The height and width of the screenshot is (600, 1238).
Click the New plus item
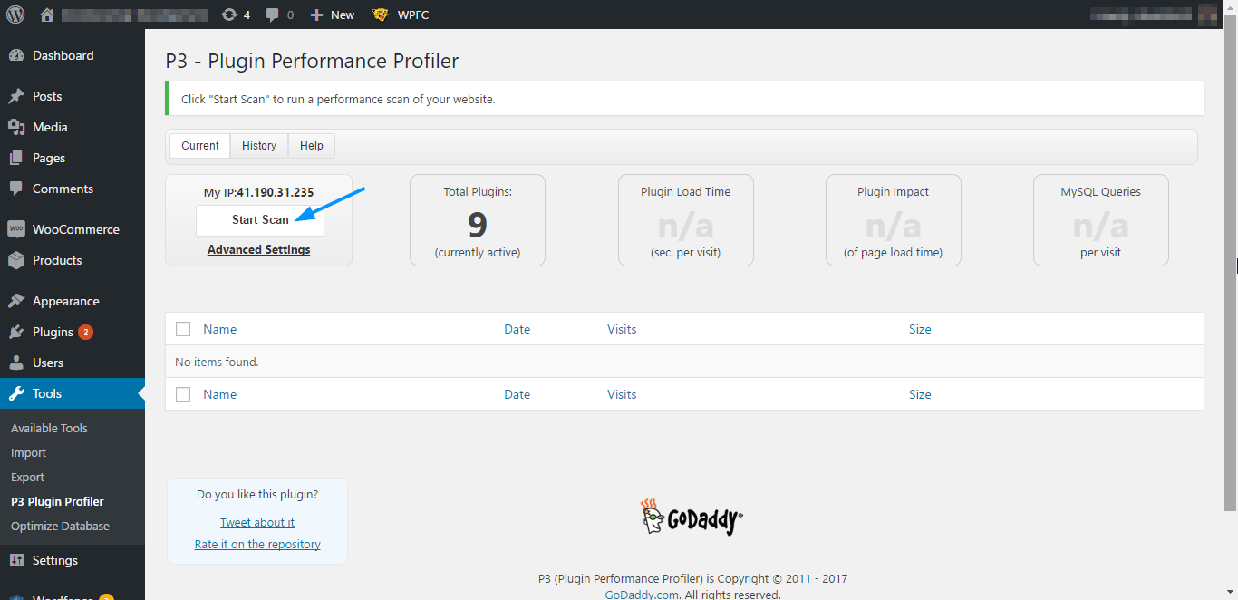(x=333, y=15)
